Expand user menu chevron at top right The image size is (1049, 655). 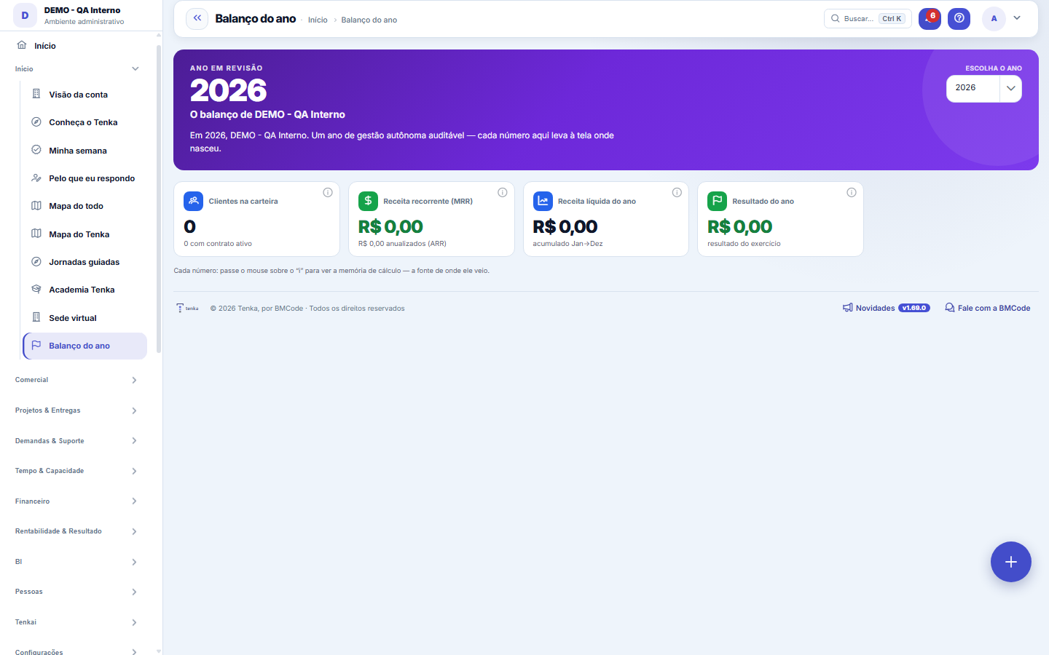pyautogui.click(x=1017, y=18)
